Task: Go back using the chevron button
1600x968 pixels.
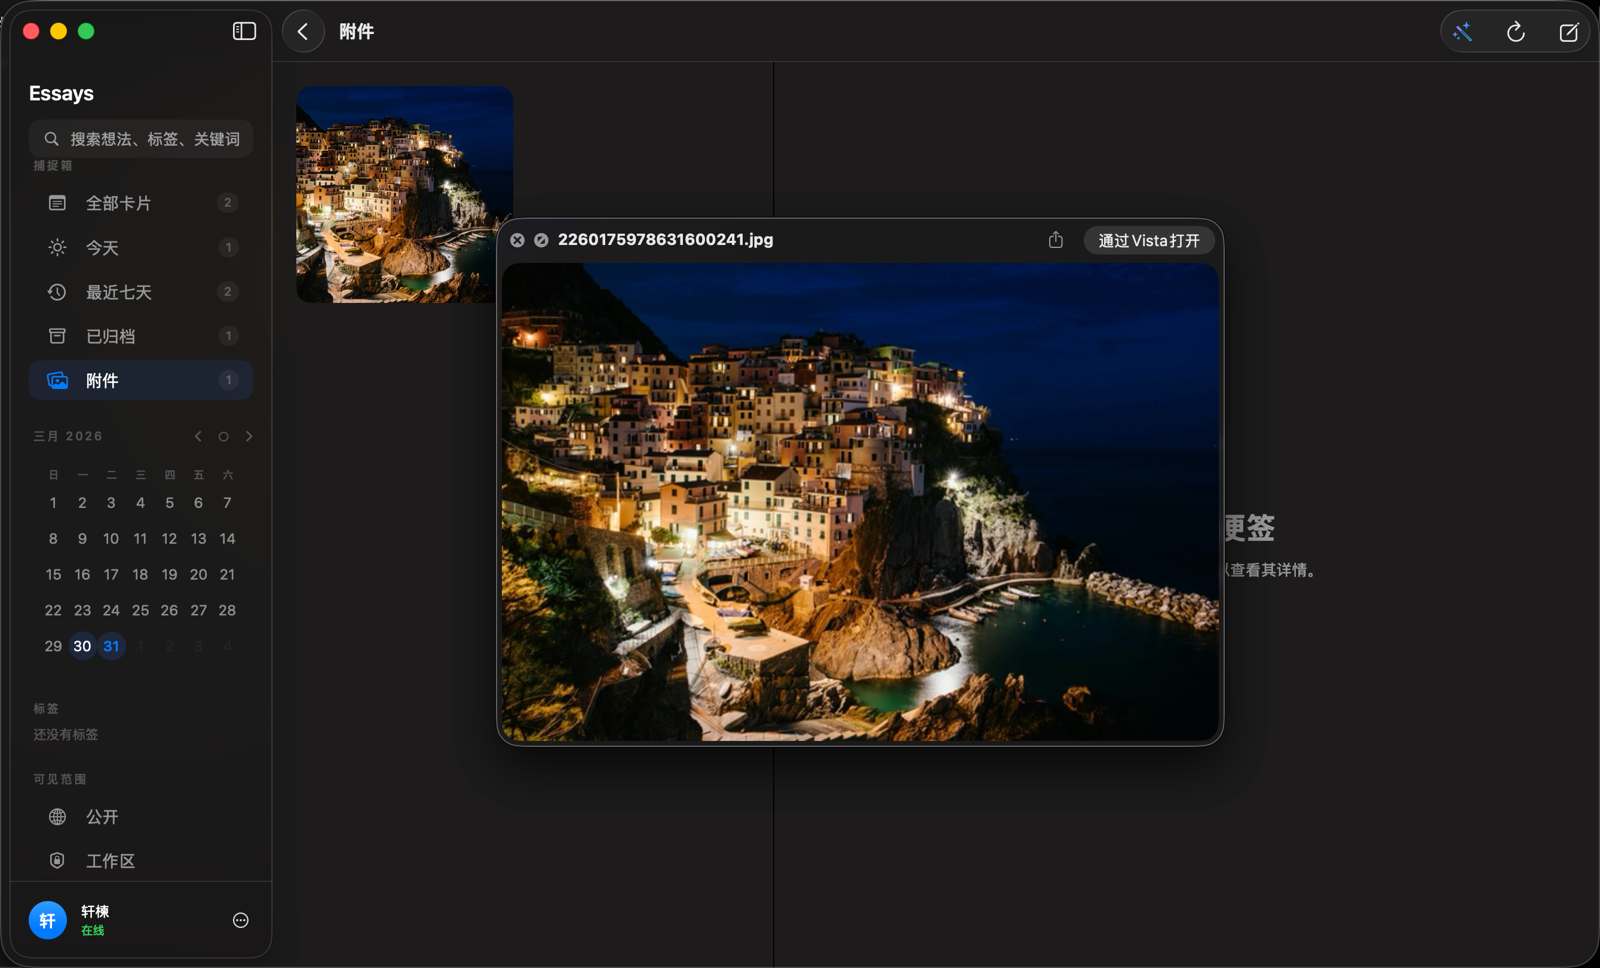Action: point(302,31)
